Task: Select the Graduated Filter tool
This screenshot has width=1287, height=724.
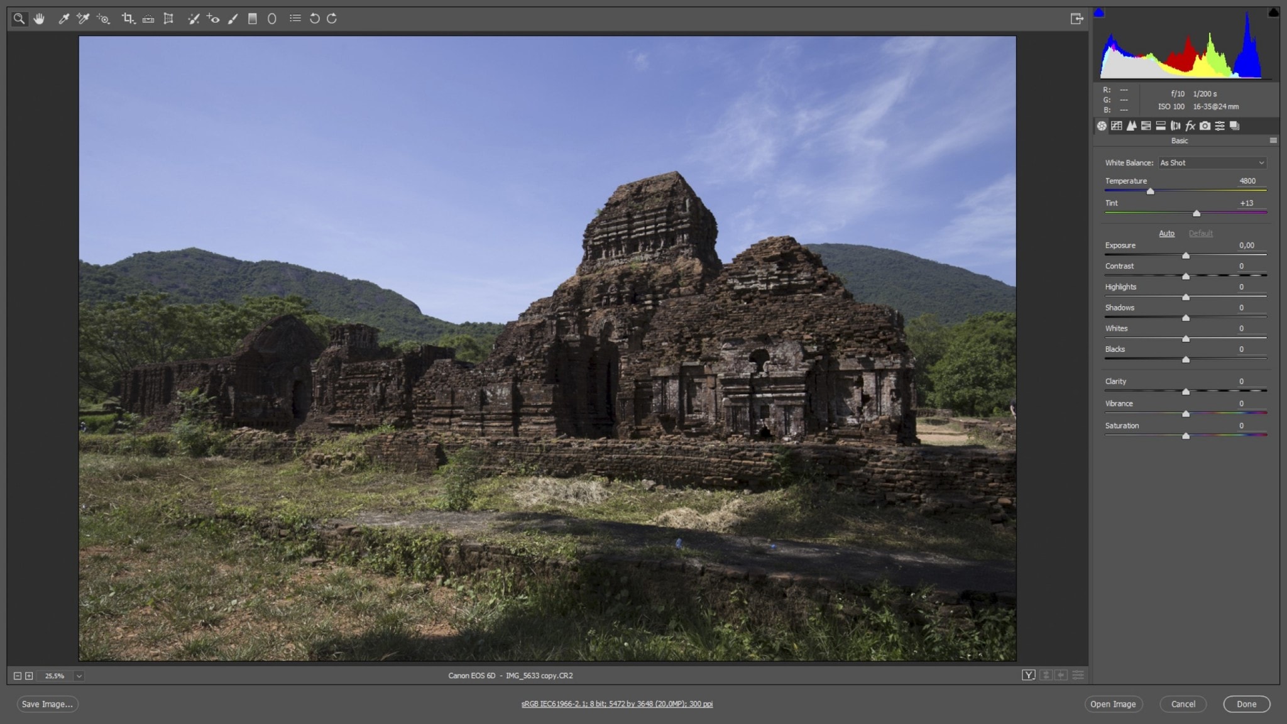Action: pos(251,19)
